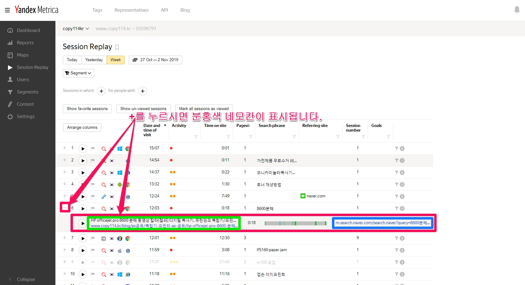Add a condition after 'Sessions in which'
The width and height of the screenshot is (525, 285).
tap(101, 91)
